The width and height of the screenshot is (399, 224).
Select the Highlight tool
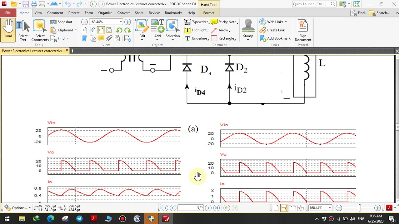point(196,30)
